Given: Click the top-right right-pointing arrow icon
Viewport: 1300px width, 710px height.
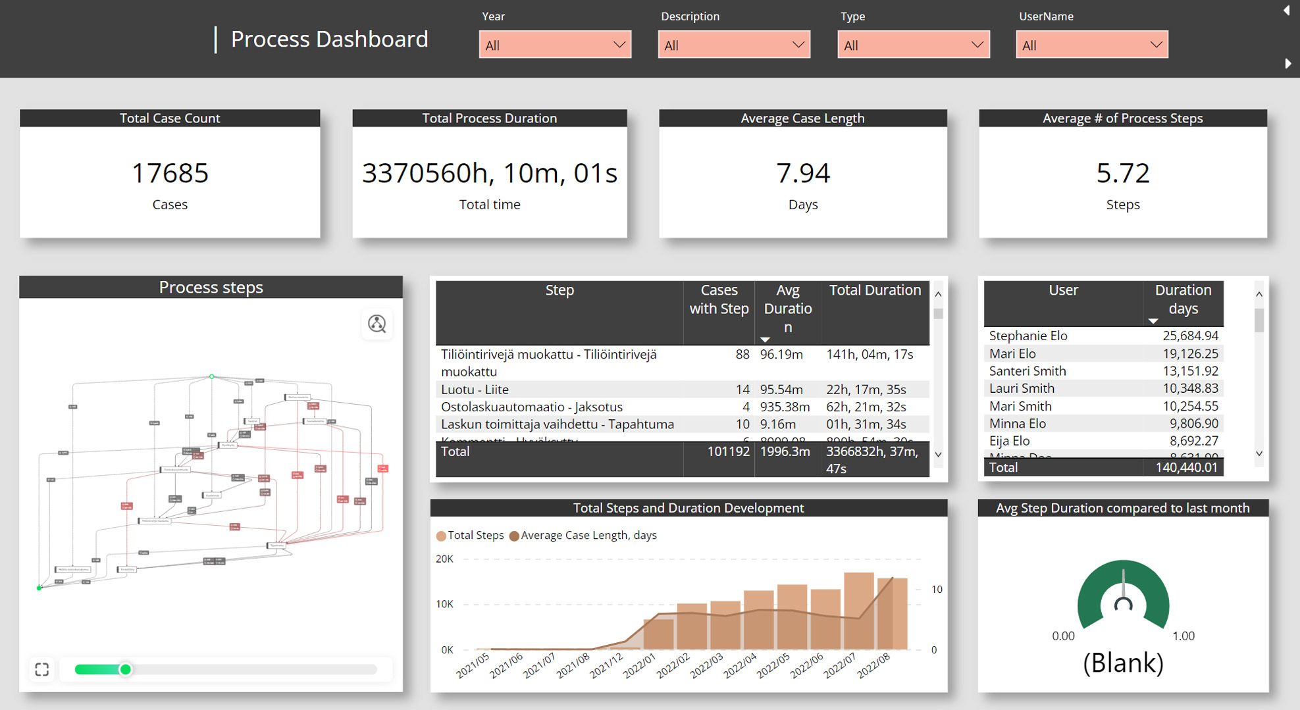Looking at the screenshot, I should point(1287,63).
